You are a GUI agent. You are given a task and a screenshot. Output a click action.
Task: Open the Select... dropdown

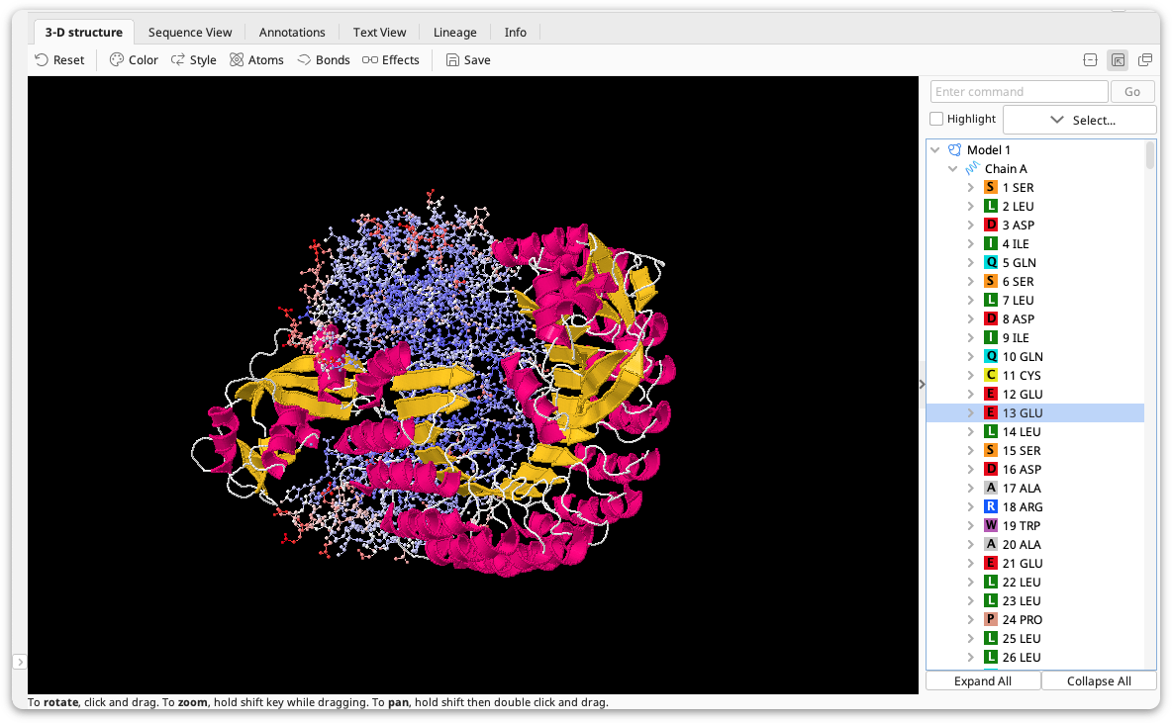[x=1080, y=120]
